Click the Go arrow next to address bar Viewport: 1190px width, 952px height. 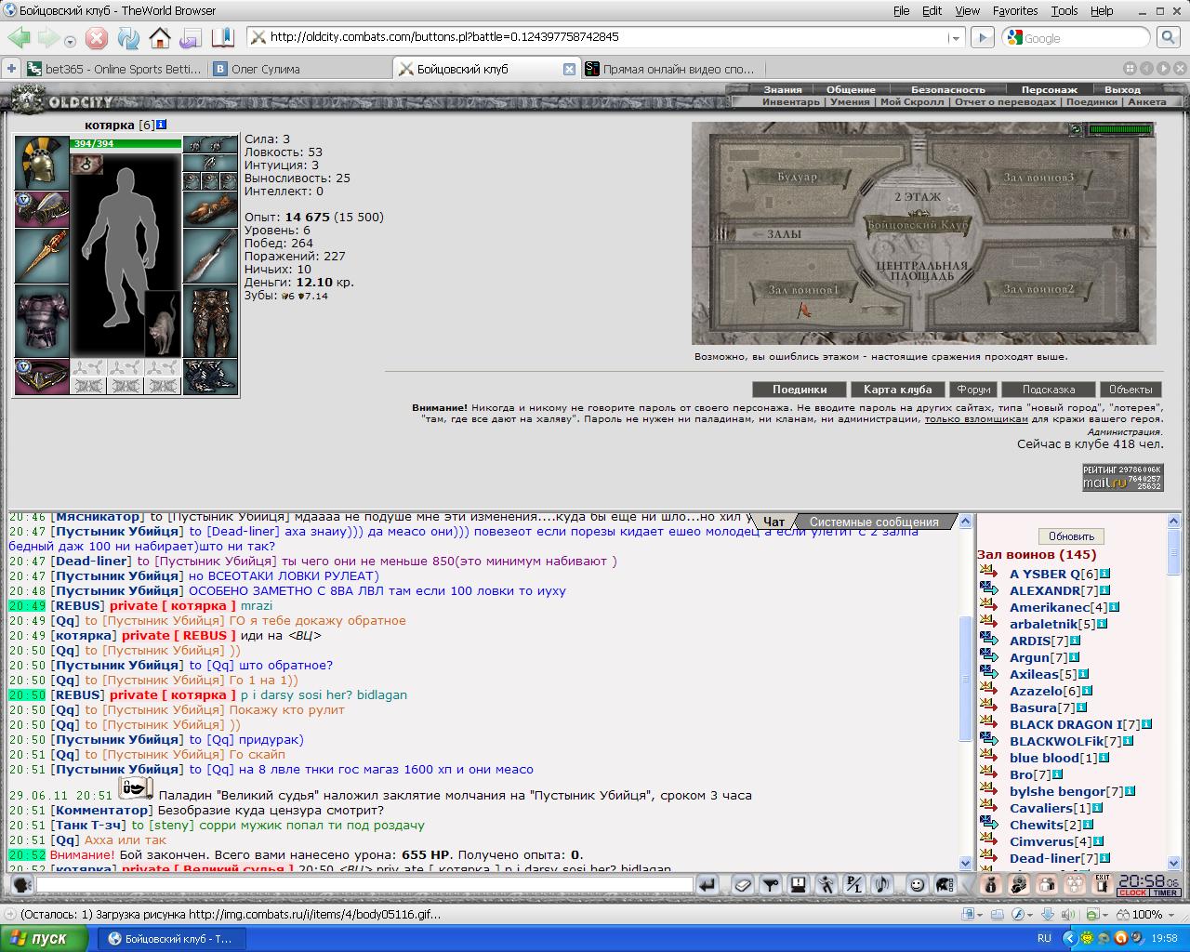click(x=982, y=38)
